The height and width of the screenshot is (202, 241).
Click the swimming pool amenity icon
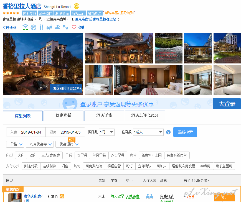pos(57,27)
